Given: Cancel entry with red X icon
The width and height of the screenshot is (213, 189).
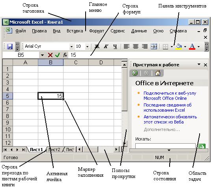Looking at the screenshot, I should tap(50, 55).
